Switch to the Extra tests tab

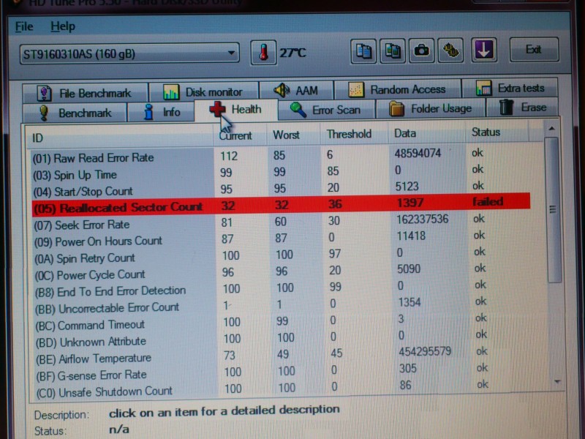(x=510, y=88)
